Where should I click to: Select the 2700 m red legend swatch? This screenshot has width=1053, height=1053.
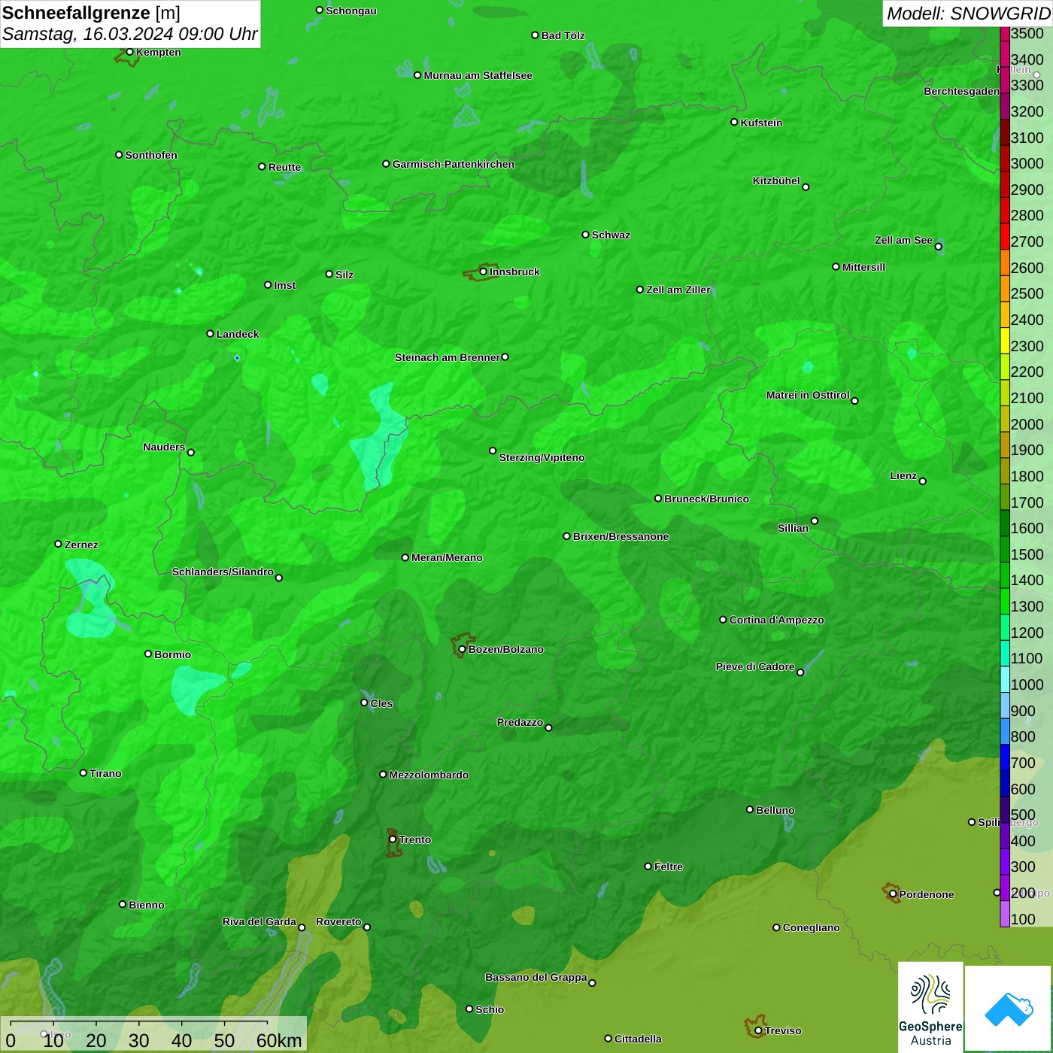[1005, 237]
